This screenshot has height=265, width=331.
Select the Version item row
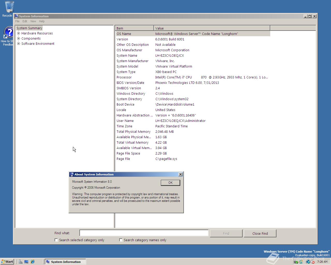193,39
